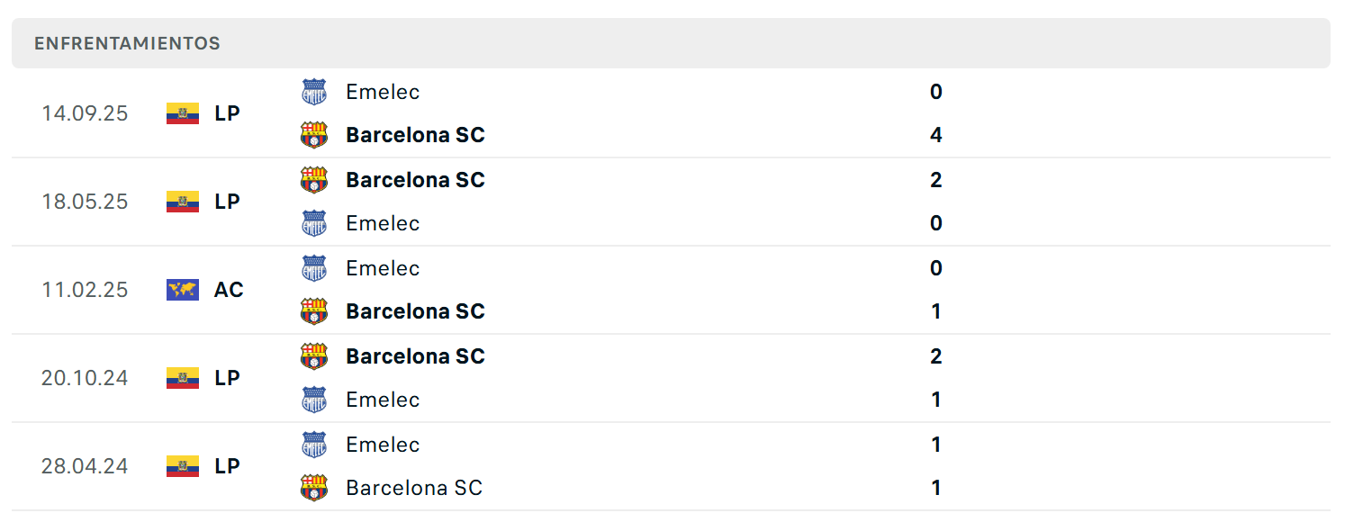Click Ecuador flag icon beside 14.09.25
Viewport: 1345px width, 522px height.
pyautogui.click(x=183, y=113)
